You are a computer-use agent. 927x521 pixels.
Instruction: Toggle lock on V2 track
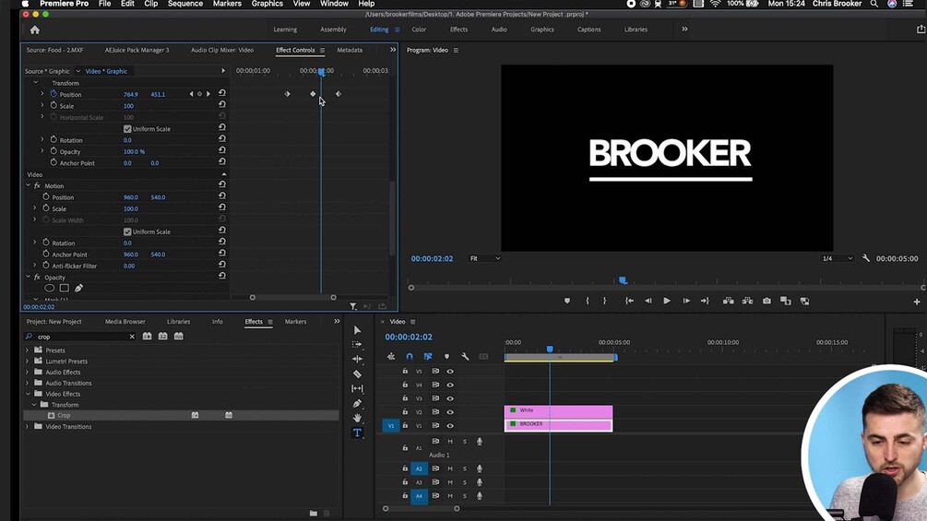[405, 411]
